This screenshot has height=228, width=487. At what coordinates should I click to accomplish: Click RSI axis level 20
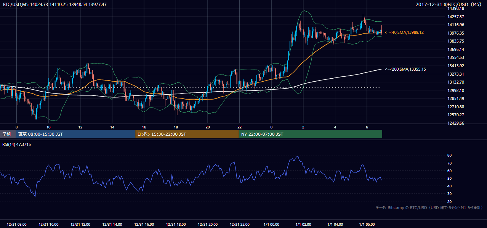pos(450,201)
